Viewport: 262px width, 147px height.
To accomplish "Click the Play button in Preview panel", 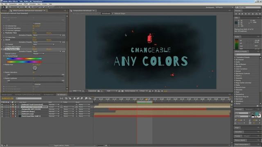I will click(x=242, y=14).
